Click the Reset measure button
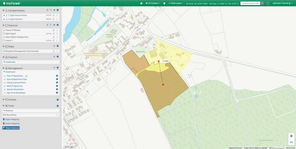Viewport: 296px width, 149px height. point(11,128)
